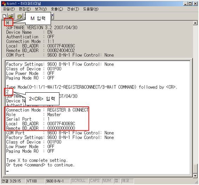Click the vertical scrollbar thumb
This screenshot has width=199, height=185.
click(195, 169)
